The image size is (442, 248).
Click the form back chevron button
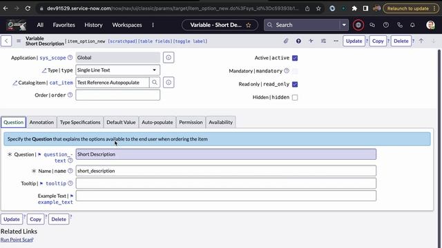[x=6, y=41]
